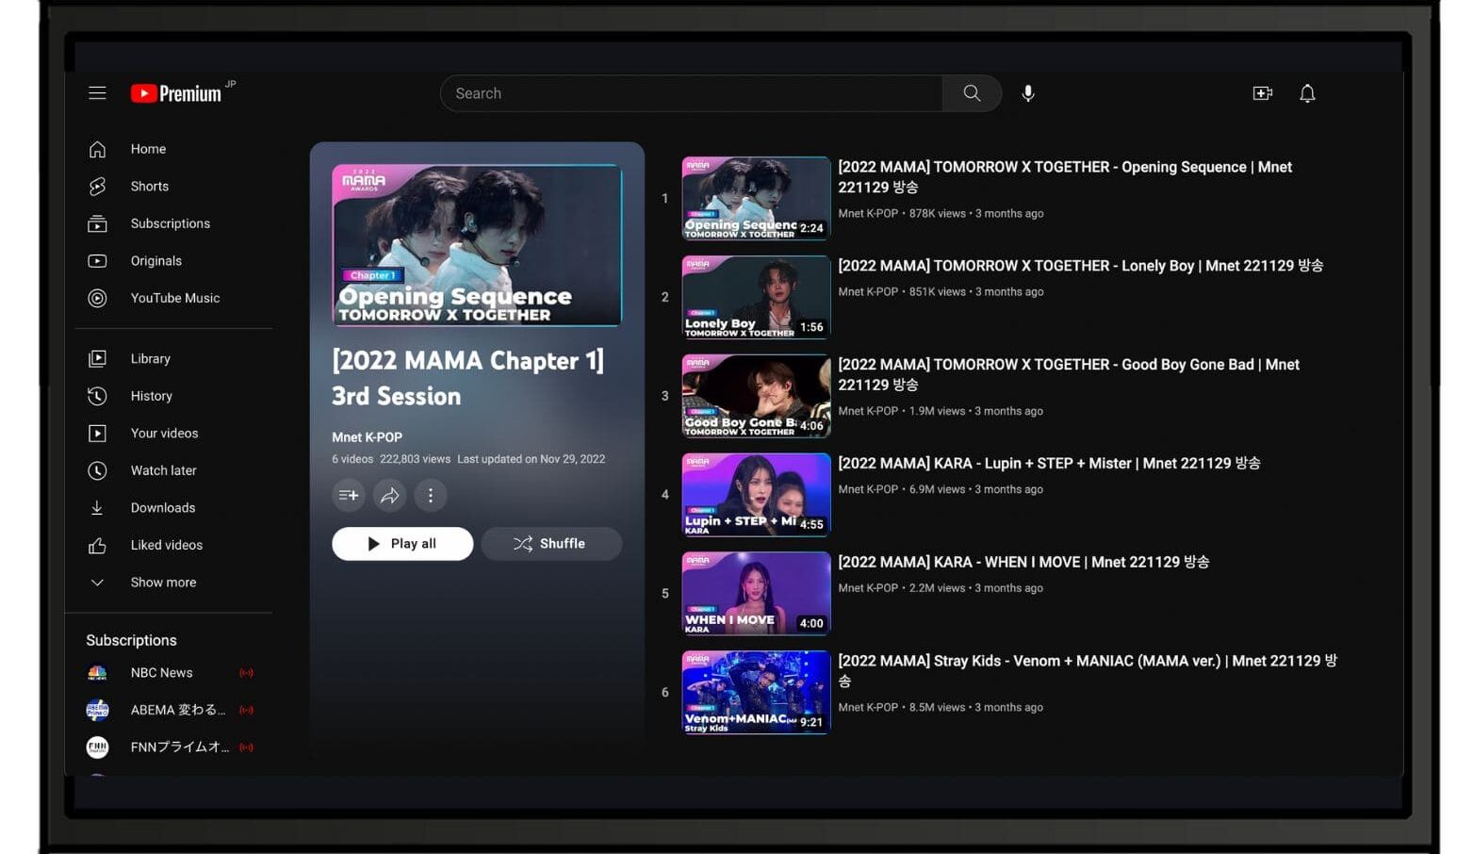Start voice search with microphone icon

[1028, 93]
